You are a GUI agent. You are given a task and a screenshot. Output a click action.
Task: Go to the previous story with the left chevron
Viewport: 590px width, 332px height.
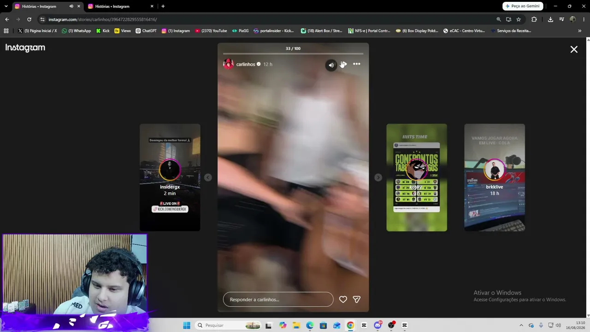pos(208,178)
